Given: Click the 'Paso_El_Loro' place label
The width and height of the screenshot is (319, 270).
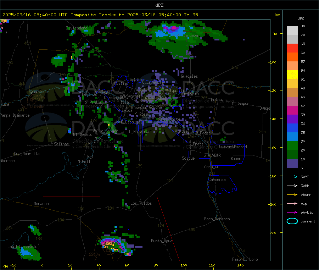Looking at the screenshot, I should [245, 259].
